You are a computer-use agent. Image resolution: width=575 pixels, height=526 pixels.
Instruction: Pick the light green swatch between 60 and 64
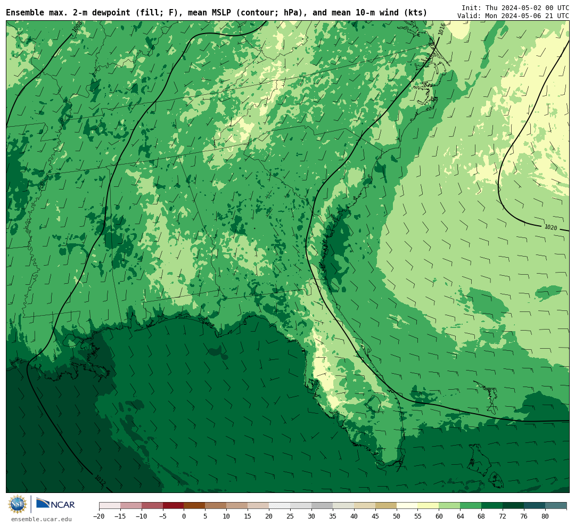click(450, 505)
